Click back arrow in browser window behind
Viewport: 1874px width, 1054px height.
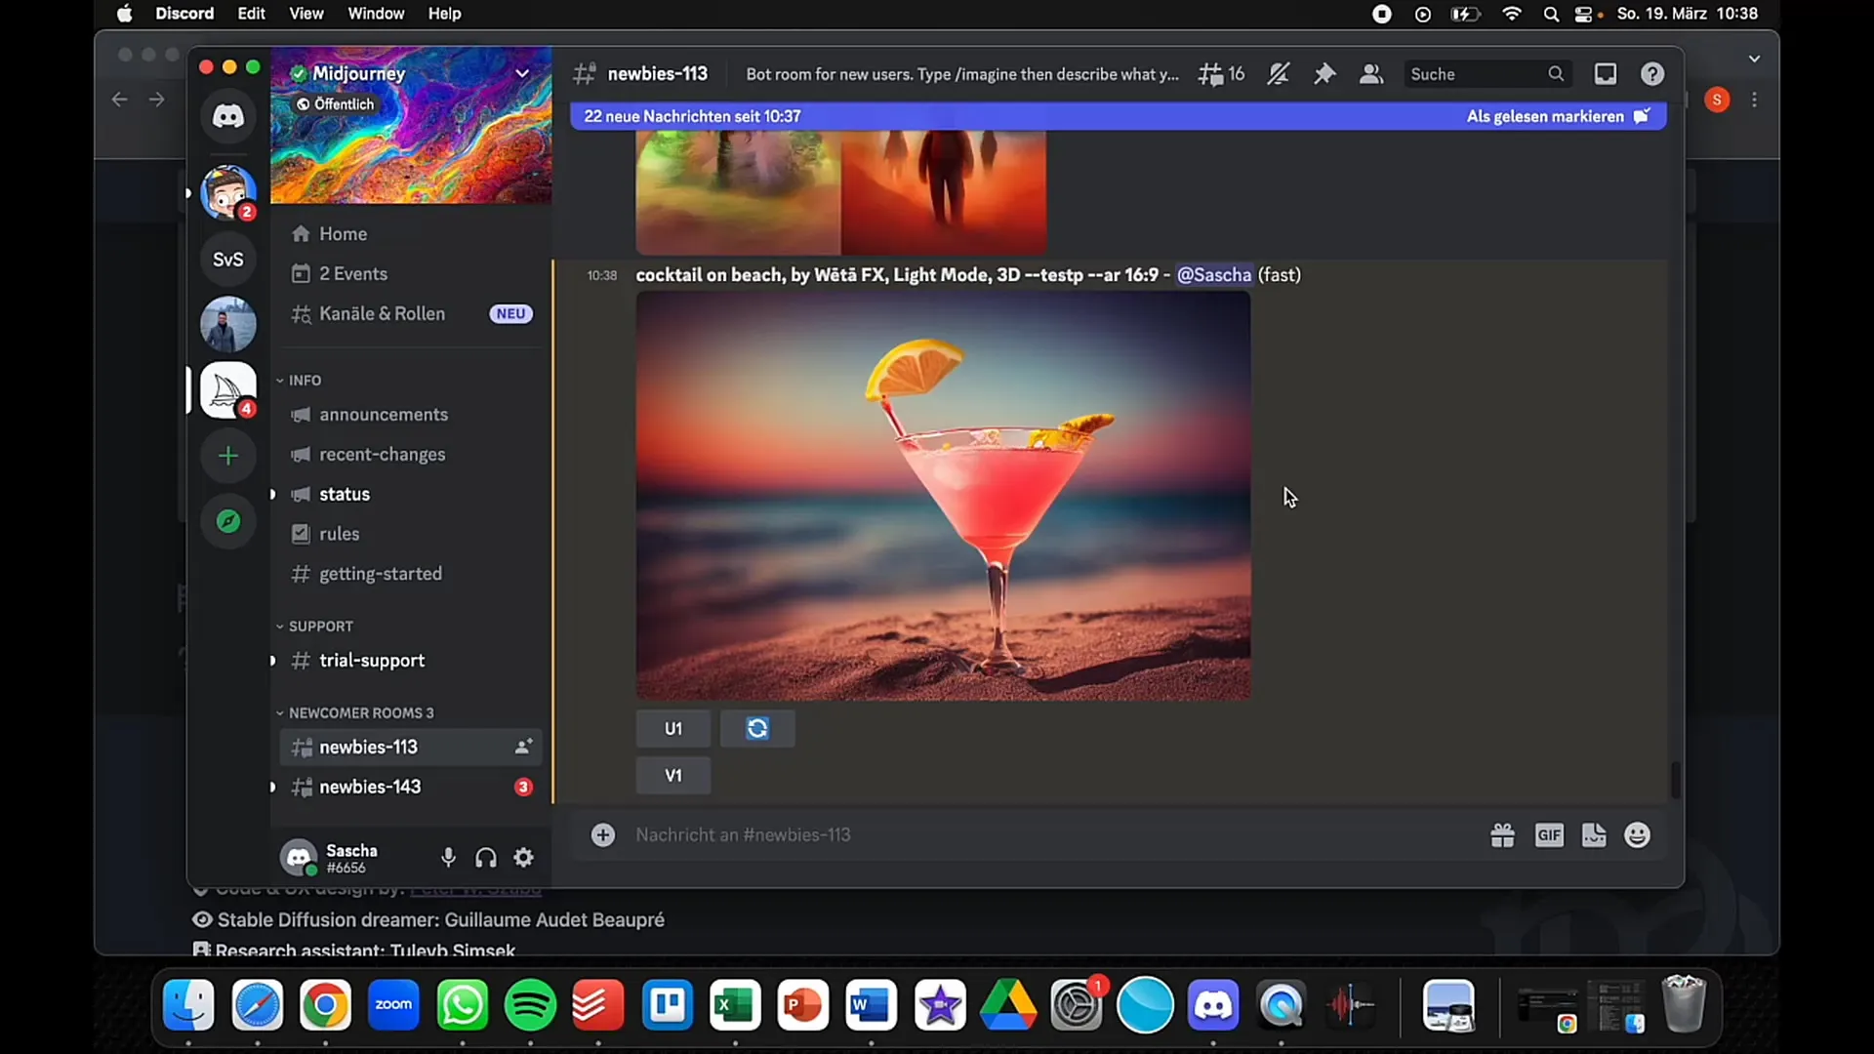click(119, 100)
